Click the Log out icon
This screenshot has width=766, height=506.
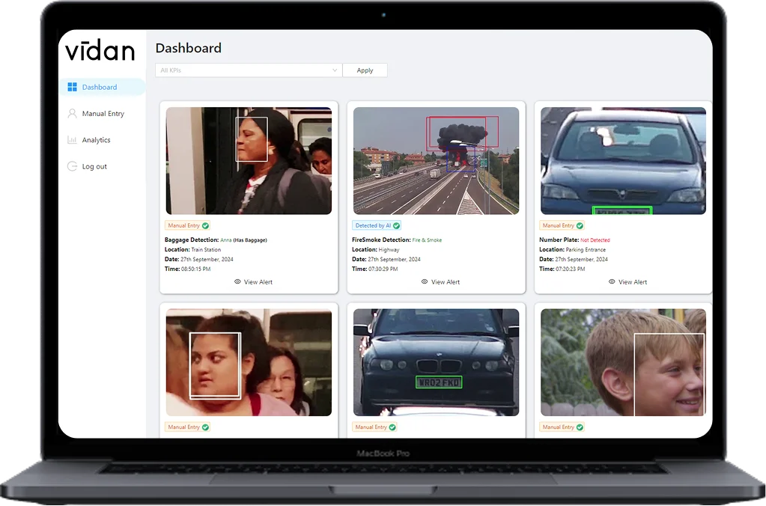click(72, 166)
